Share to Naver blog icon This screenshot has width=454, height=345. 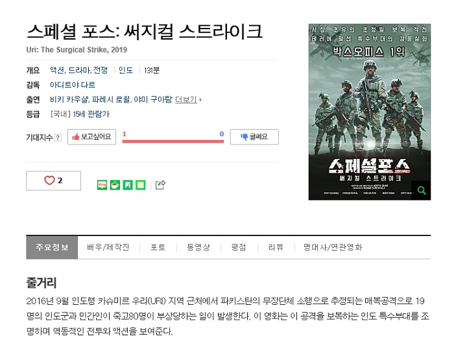[x=102, y=185]
